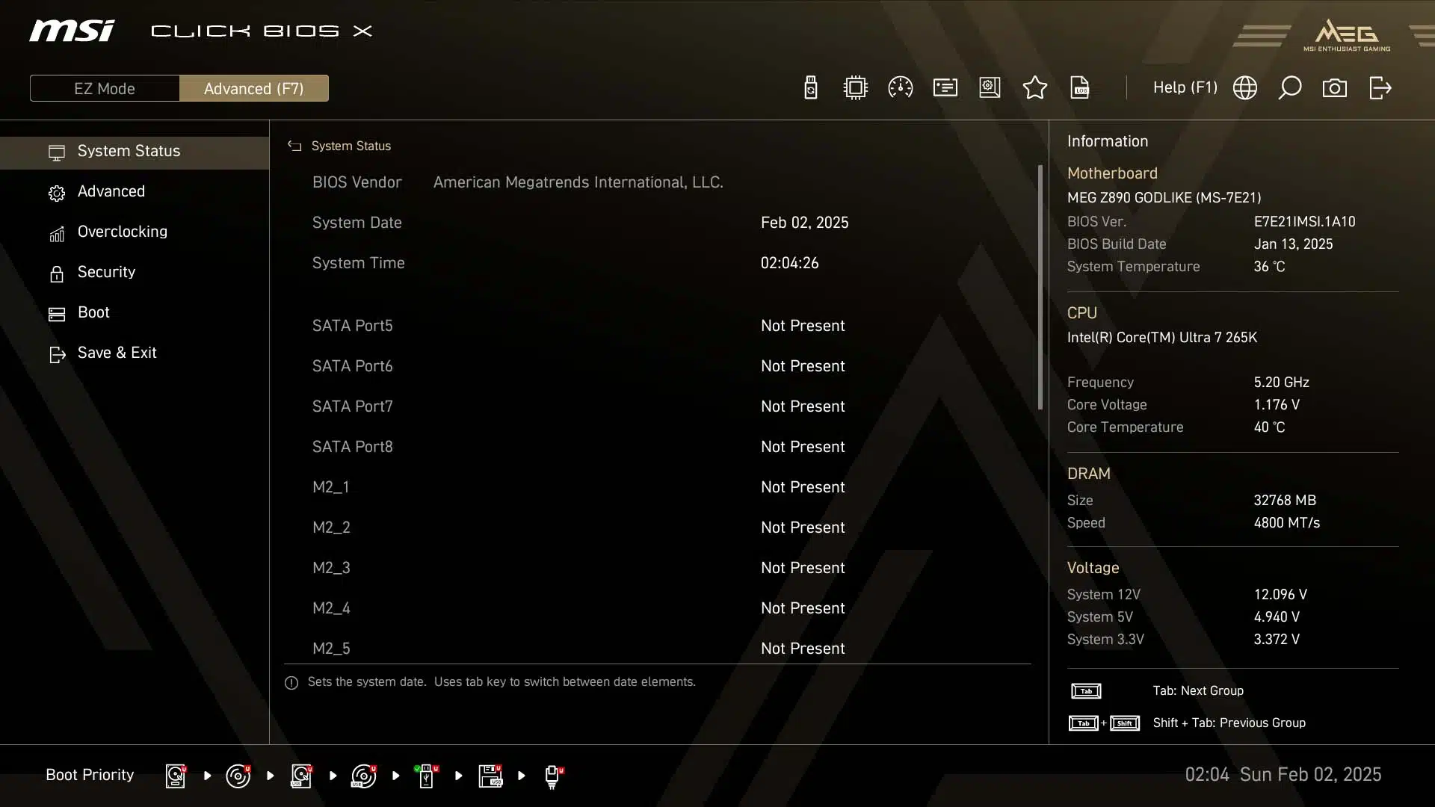Open the Overclocking menu
Viewport: 1435px width, 807px height.
[x=135, y=232]
